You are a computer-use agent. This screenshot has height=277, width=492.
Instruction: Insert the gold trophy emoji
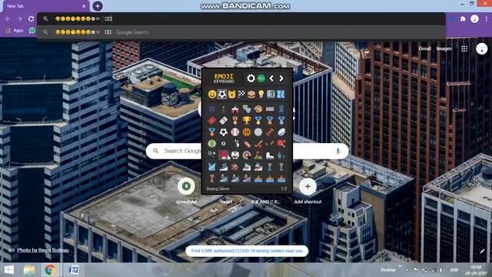(247, 120)
